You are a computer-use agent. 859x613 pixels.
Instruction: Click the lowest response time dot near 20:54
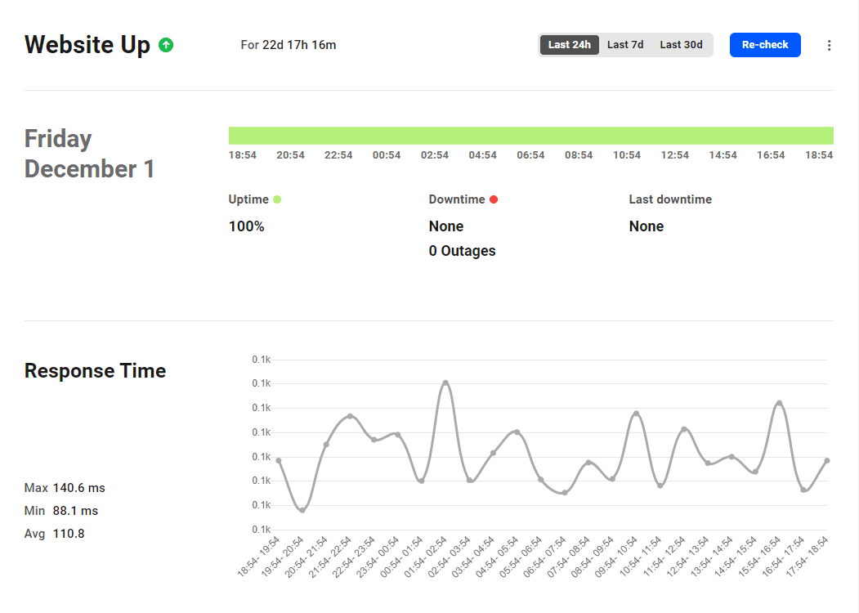302,510
